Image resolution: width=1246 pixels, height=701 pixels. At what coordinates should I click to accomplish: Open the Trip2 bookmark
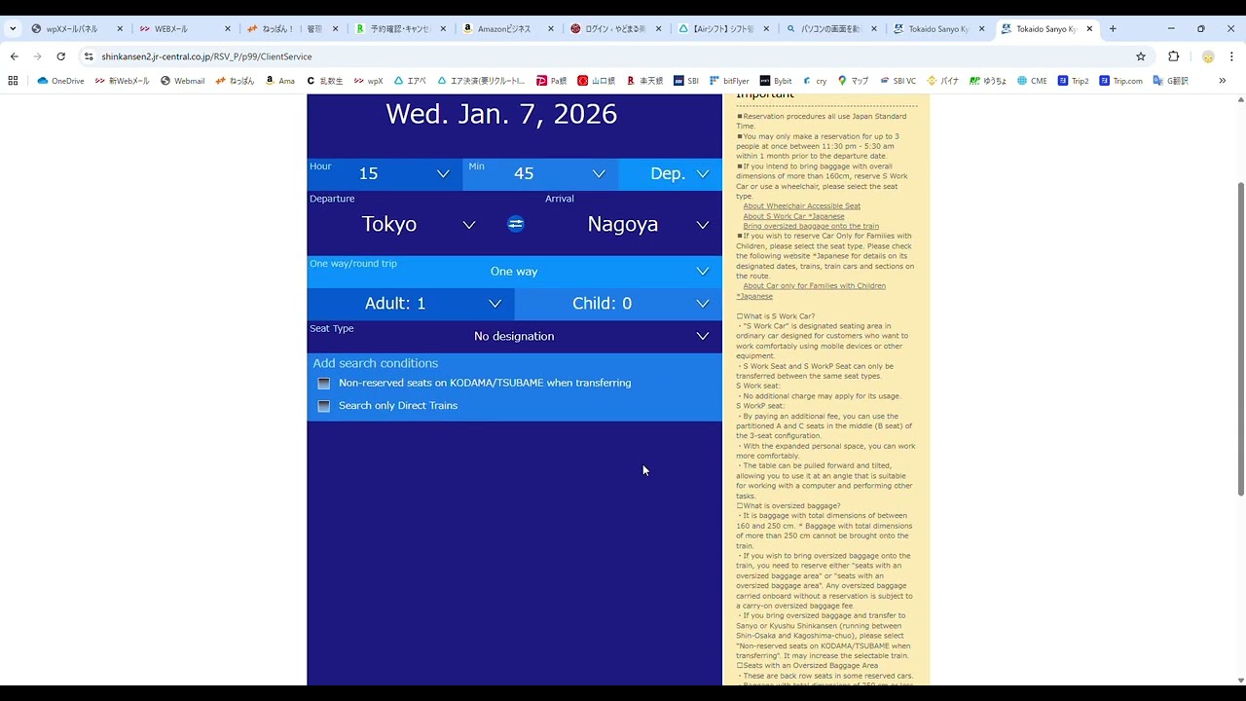tap(1073, 81)
